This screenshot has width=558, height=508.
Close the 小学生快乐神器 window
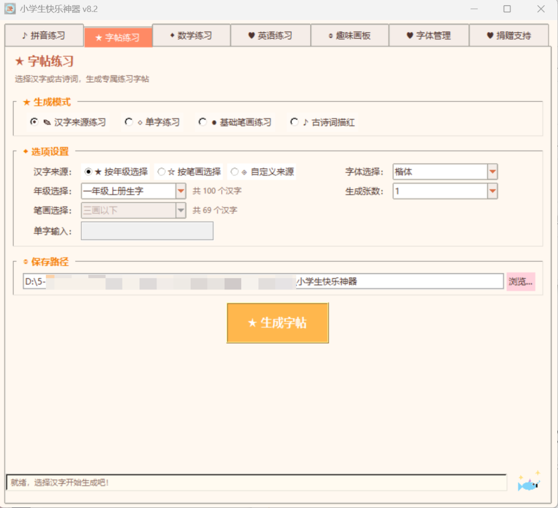tap(541, 9)
